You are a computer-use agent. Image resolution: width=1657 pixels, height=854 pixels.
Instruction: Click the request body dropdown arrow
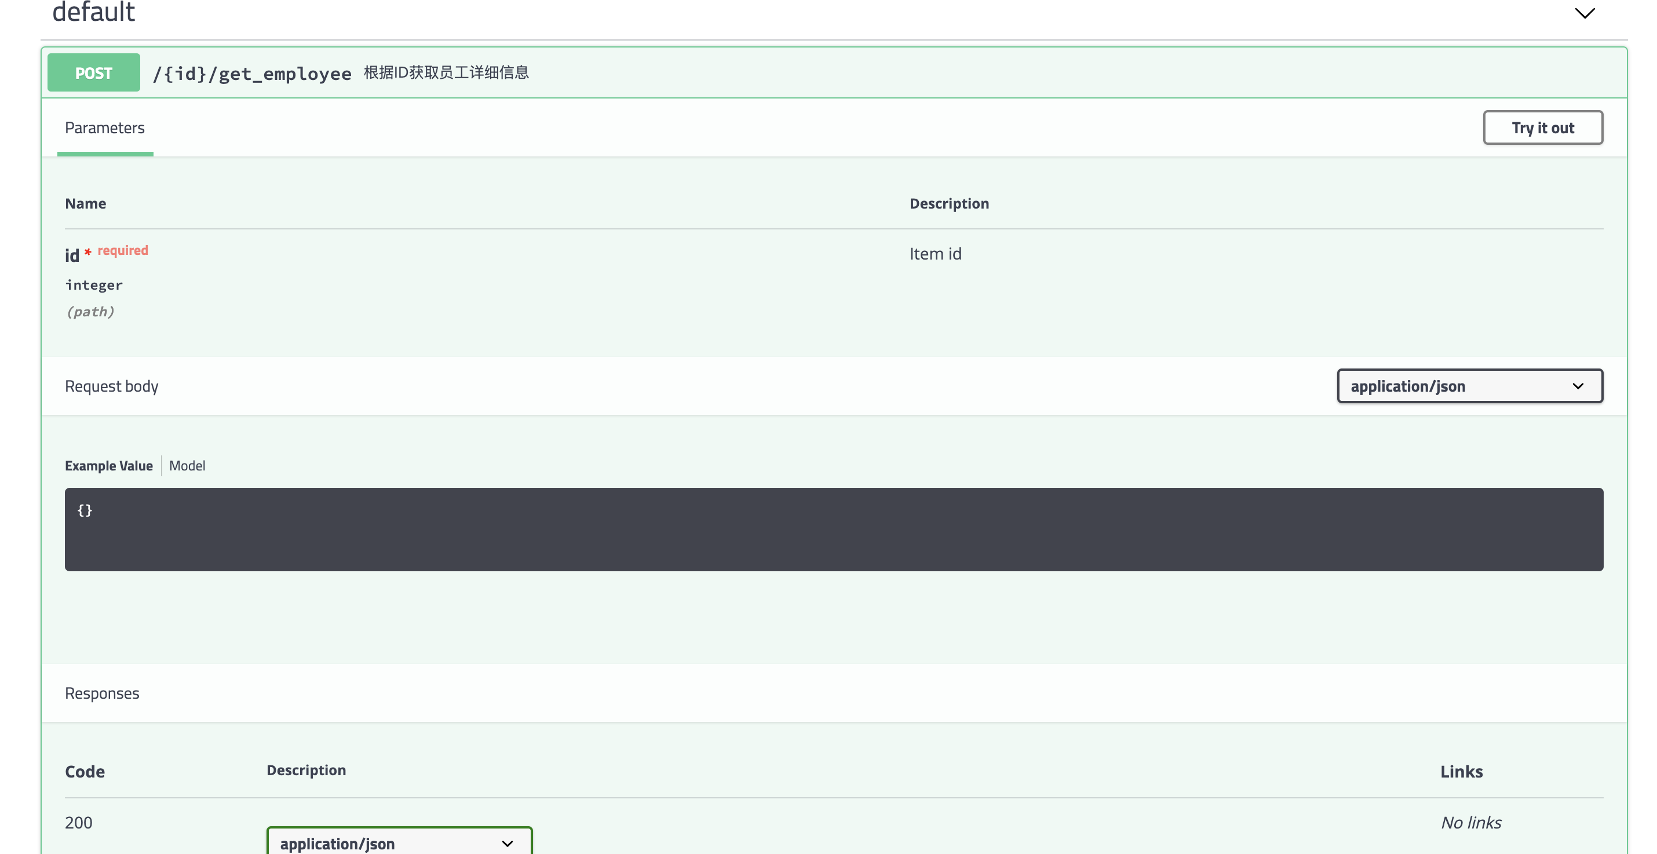pyautogui.click(x=1577, y=386)
